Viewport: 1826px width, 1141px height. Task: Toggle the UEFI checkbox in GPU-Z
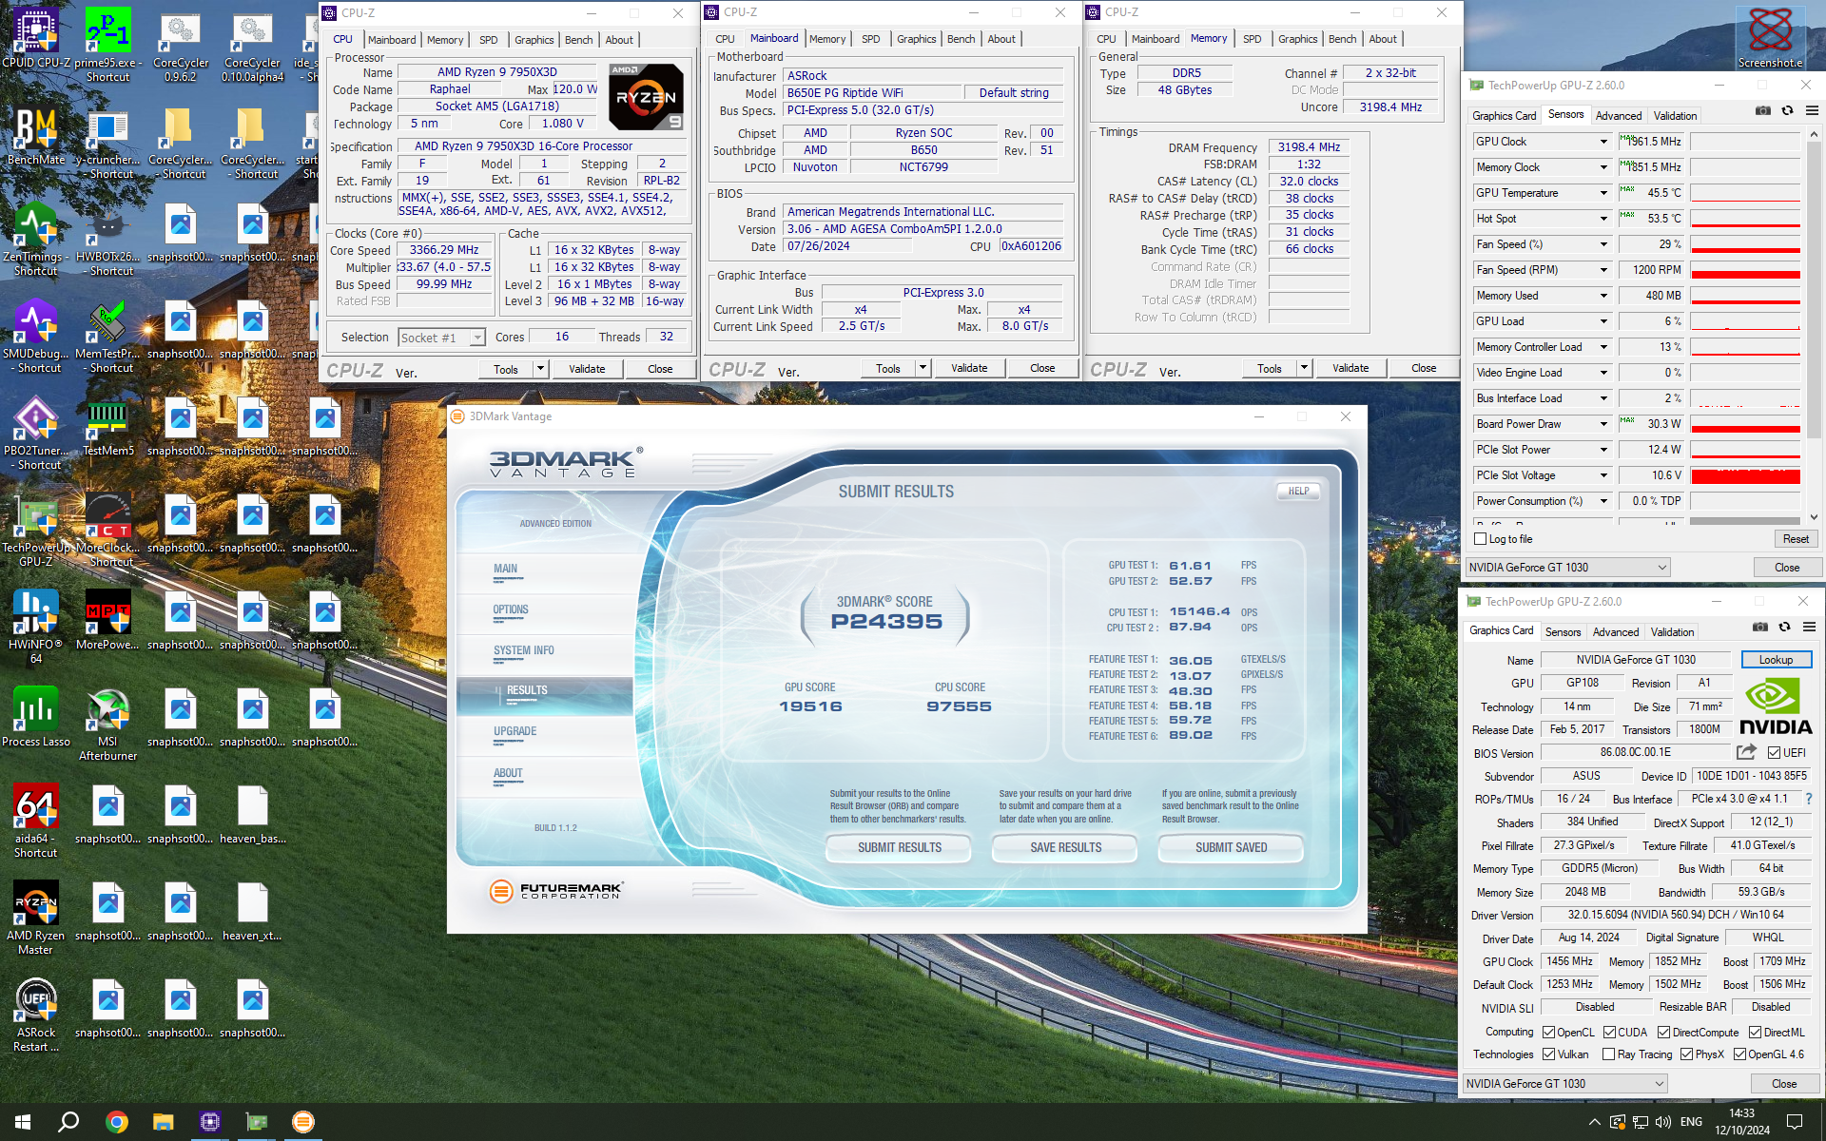(1774, 752)
